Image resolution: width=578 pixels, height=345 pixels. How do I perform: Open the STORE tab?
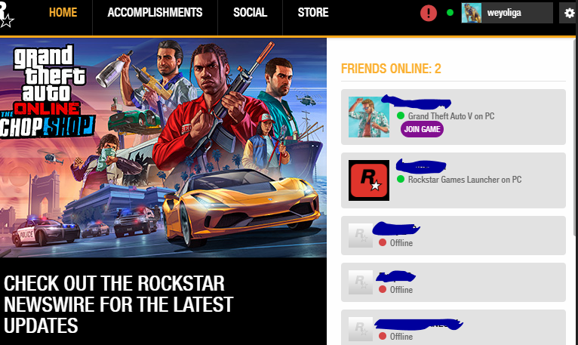tap(313, 13)
